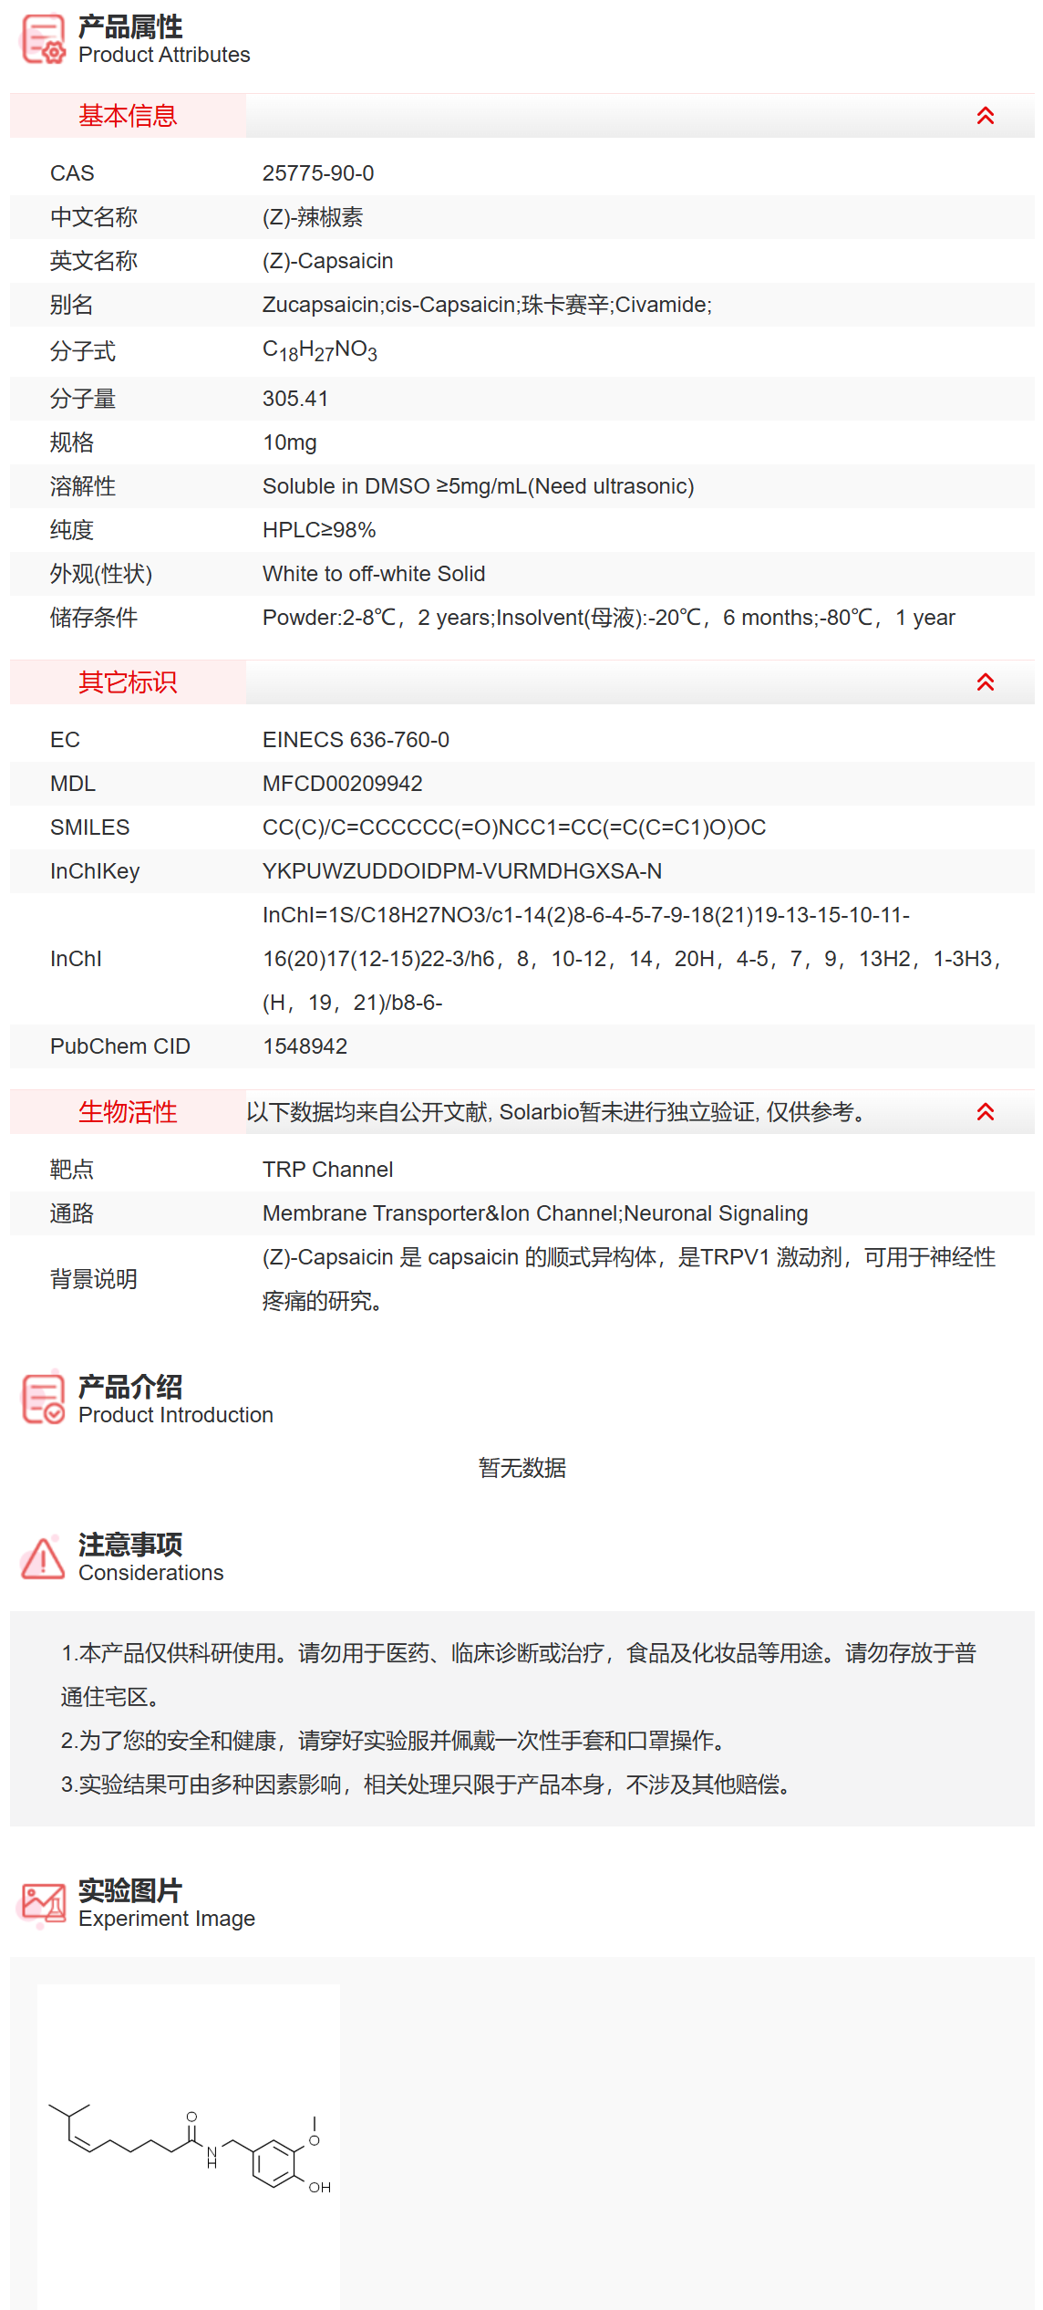This screenshot has height=2310, width=1043.
Task: Click White to off-white Solid value
Action: pos(374,574)
